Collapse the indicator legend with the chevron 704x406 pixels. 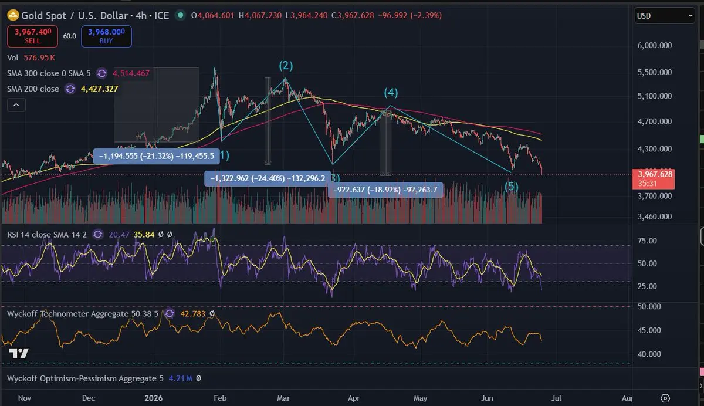point(16,105)
